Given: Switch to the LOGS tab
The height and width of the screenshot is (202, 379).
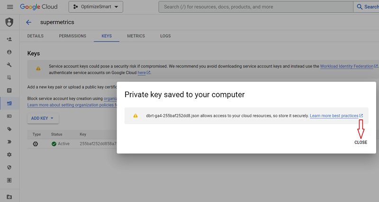Looking at the screenshot, I should (165, 36).
